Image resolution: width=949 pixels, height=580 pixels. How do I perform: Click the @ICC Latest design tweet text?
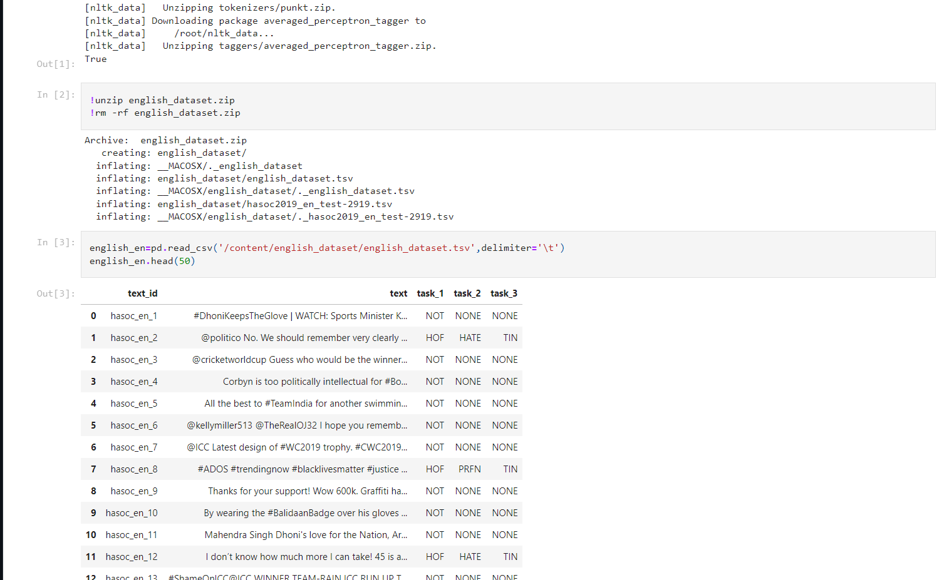click(x=298, y=447)
